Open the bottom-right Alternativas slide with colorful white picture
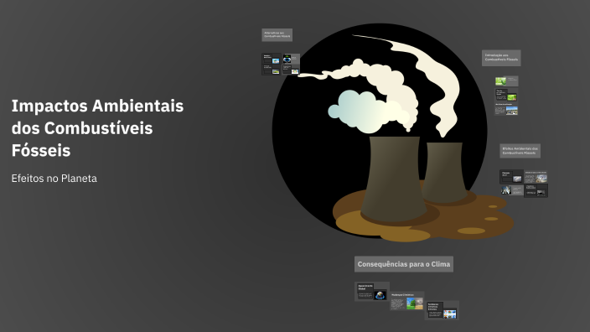Viewport: 590px width, 332px height. pyautogui.click(x=291, y=70)
